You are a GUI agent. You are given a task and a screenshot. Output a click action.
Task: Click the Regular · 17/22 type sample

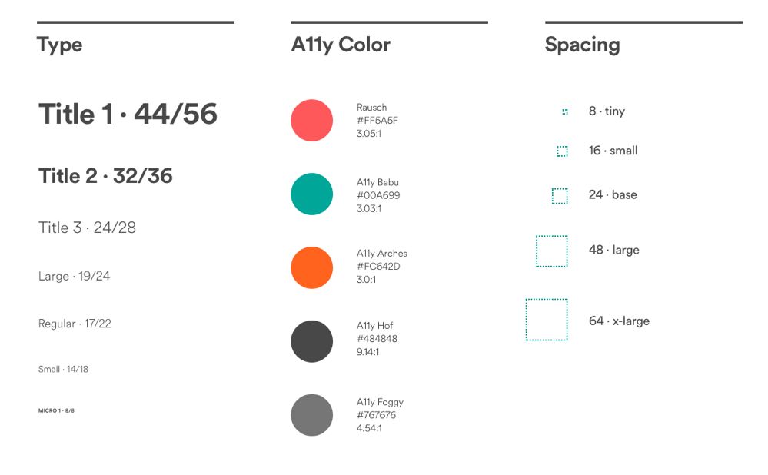tap(75, 324)
